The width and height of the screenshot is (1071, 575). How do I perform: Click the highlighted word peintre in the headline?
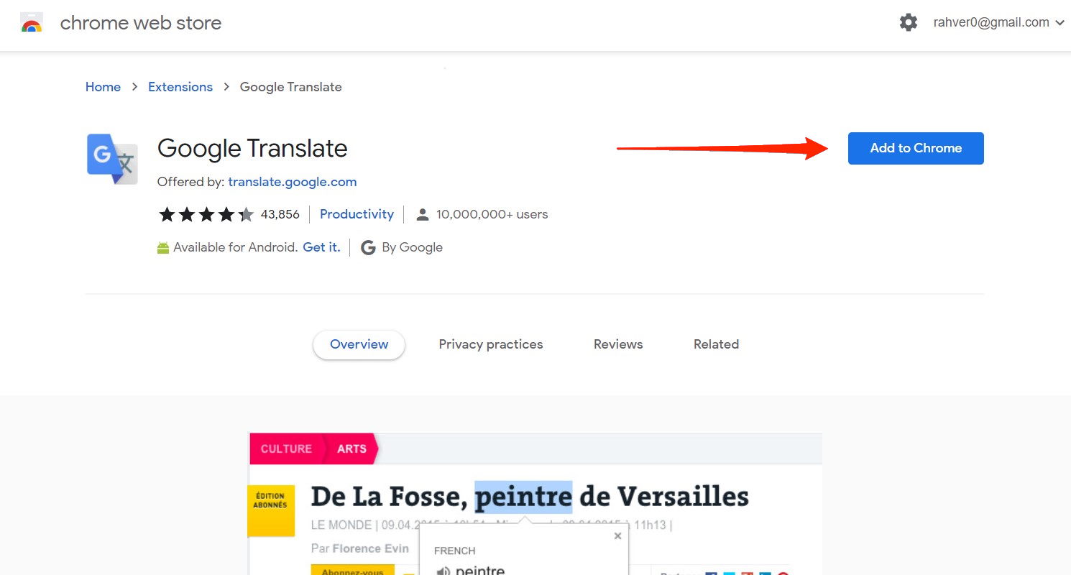523,497
